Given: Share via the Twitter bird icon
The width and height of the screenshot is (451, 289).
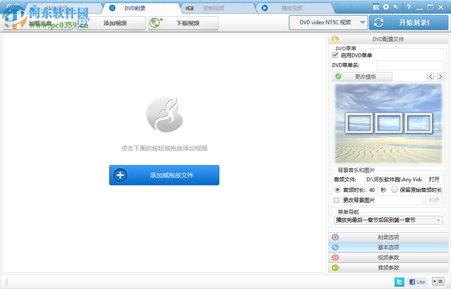Looking at the screenshot, I should [399, 281].
